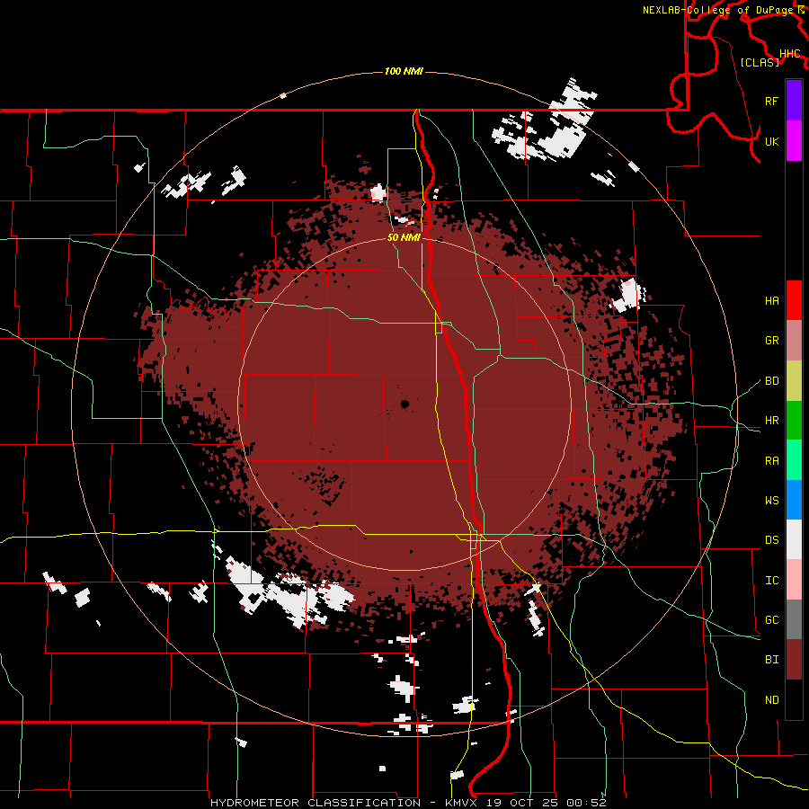The image size is (809, 809).
Task: Click the 'UK' legend label
Action: click(x=771, y=141)
